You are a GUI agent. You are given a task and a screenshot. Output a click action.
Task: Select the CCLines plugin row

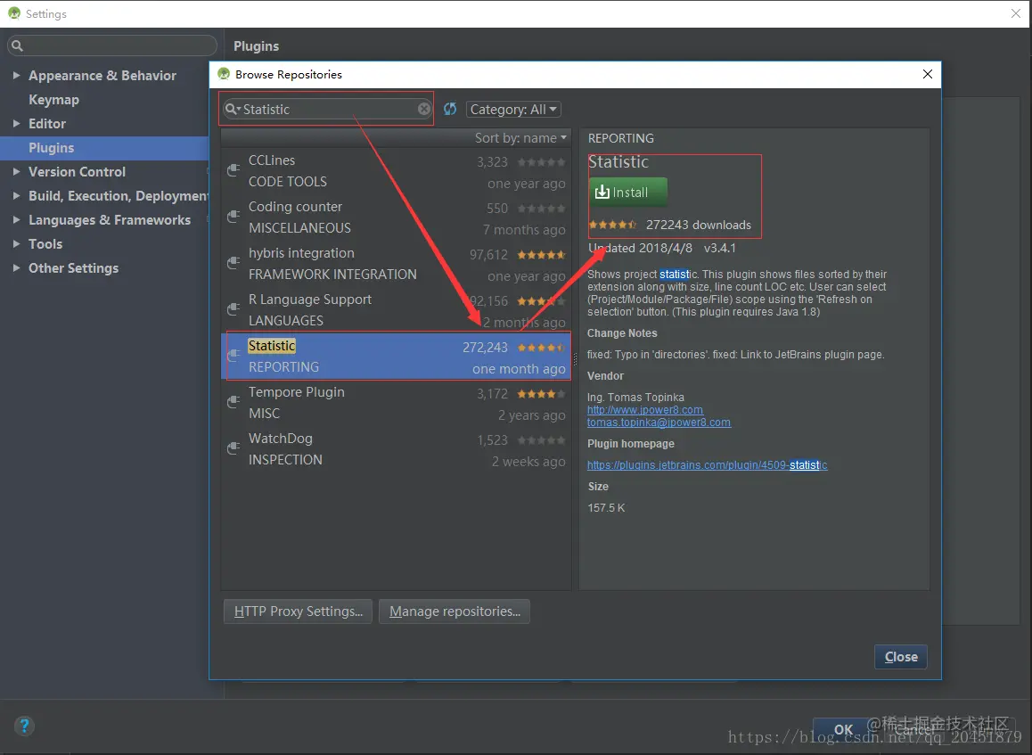click(397, 170)
